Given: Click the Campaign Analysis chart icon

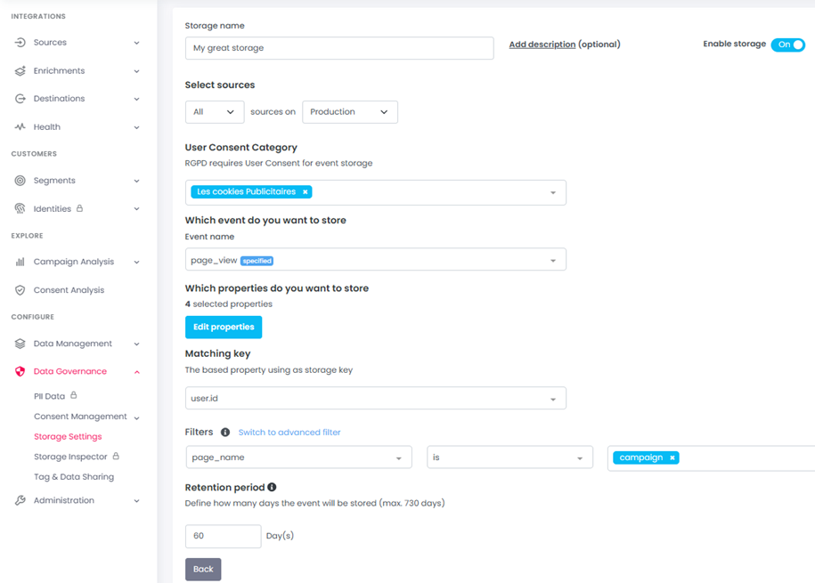Looking at the screenshot, I should (20, 263).
